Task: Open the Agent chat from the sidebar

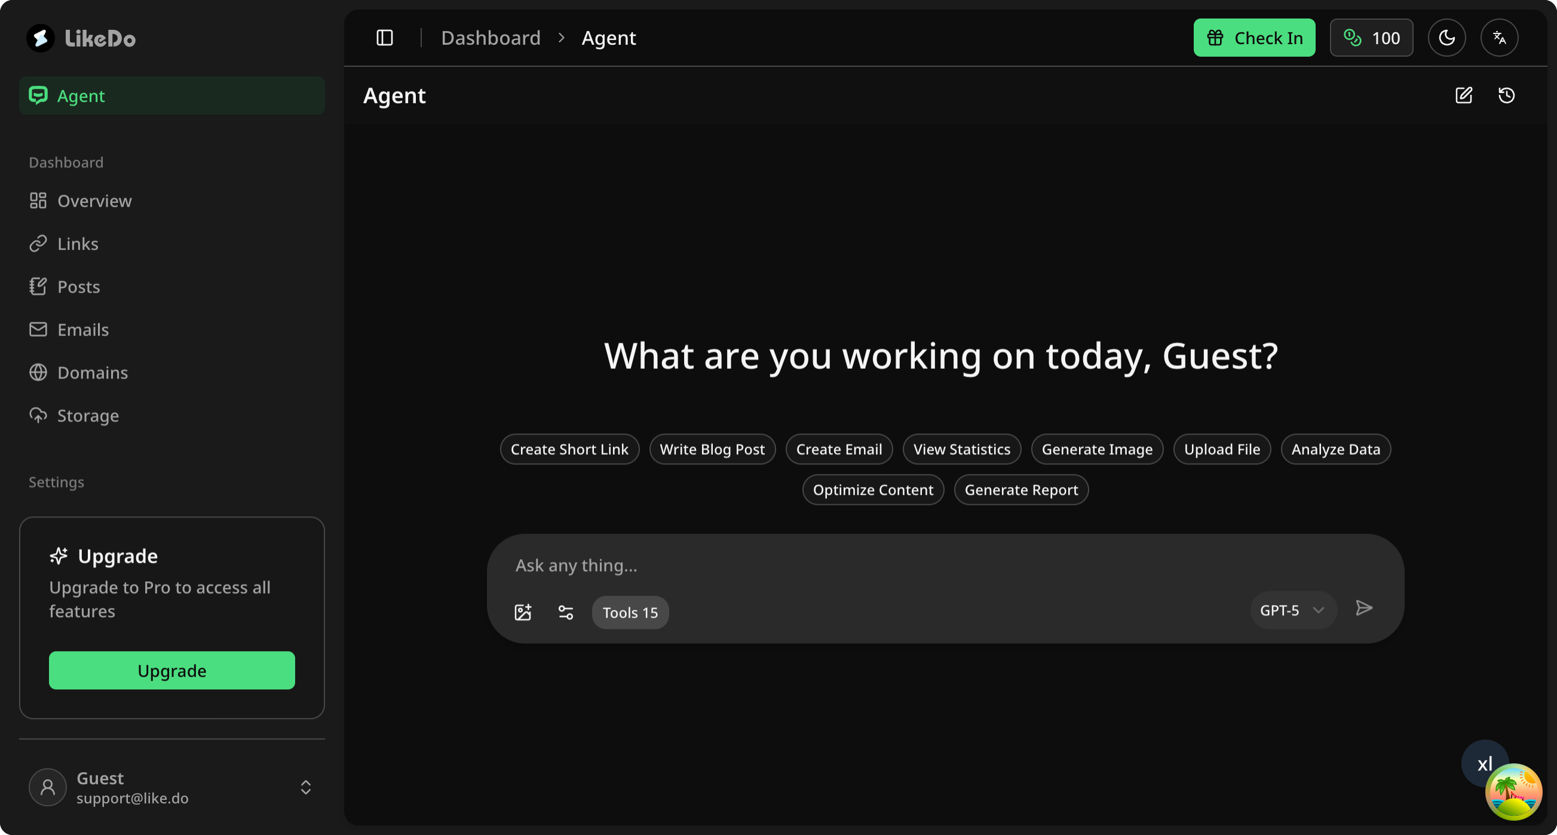Action: coord(171,95)
